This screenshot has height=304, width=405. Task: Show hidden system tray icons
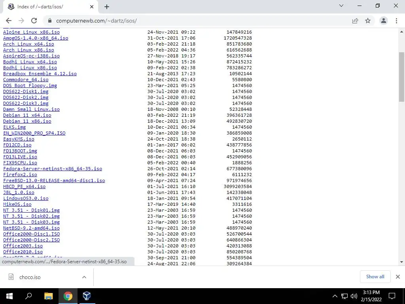(x=335, y=296)
